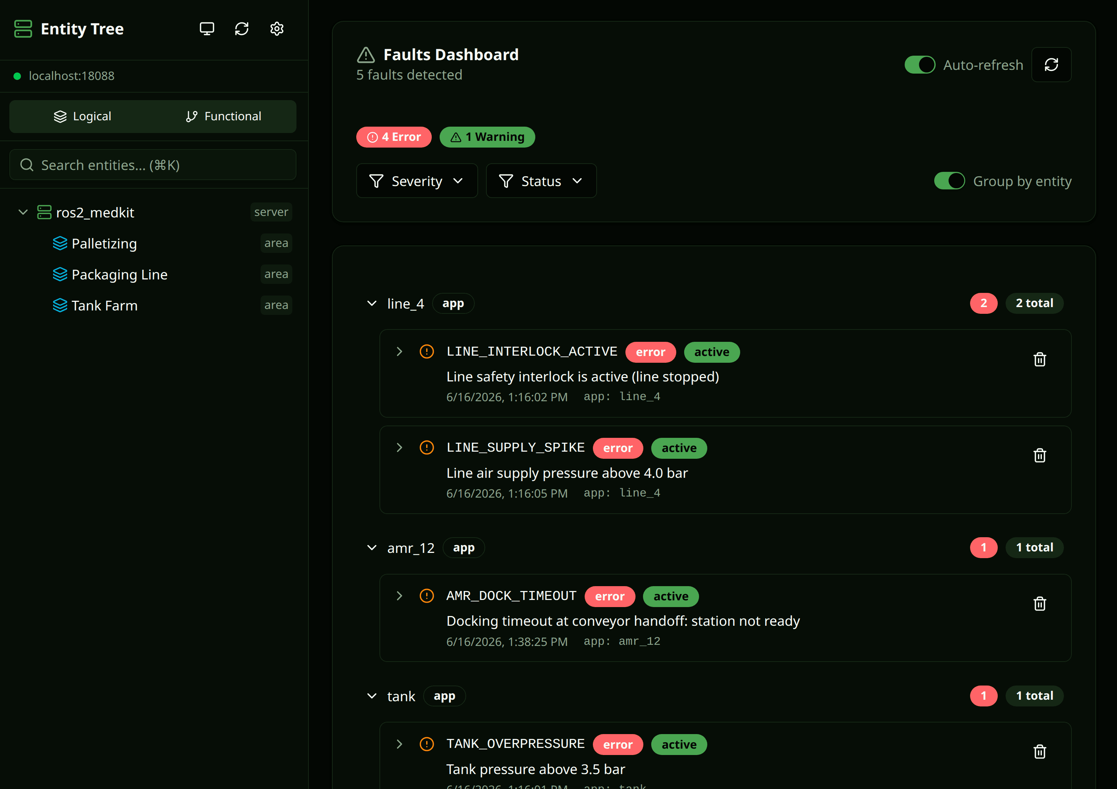Click the app tag next to line_4
Screen dimensions: 1117x789
453,303
